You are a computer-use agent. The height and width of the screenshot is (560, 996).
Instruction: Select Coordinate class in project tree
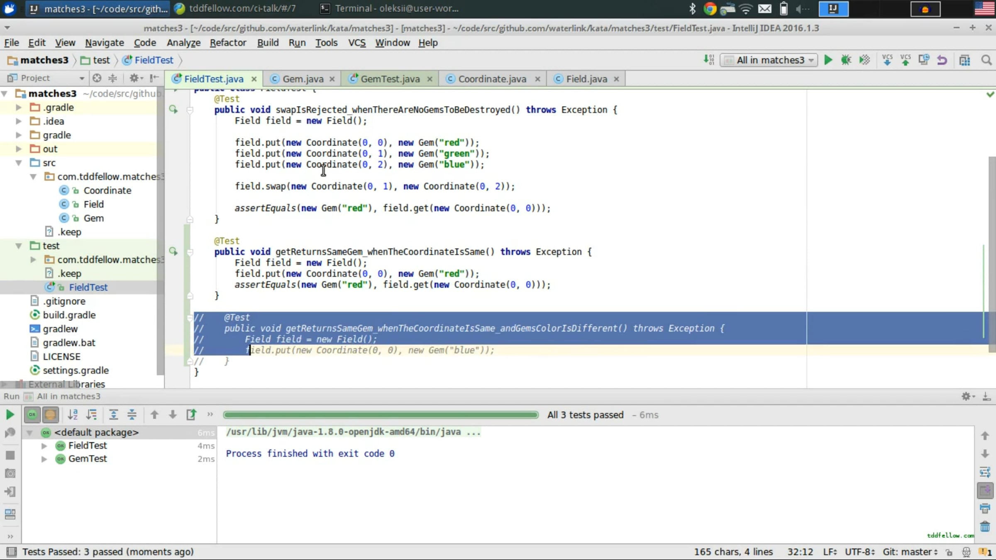pyautogui.click(x=107, y=190)
